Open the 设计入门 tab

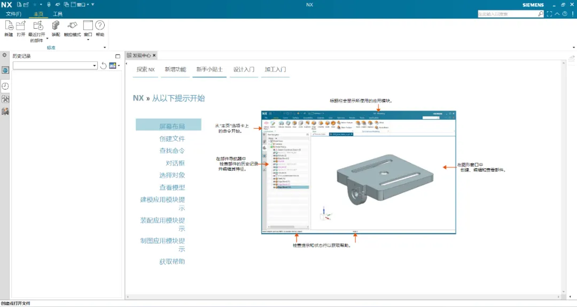[244, 69]
